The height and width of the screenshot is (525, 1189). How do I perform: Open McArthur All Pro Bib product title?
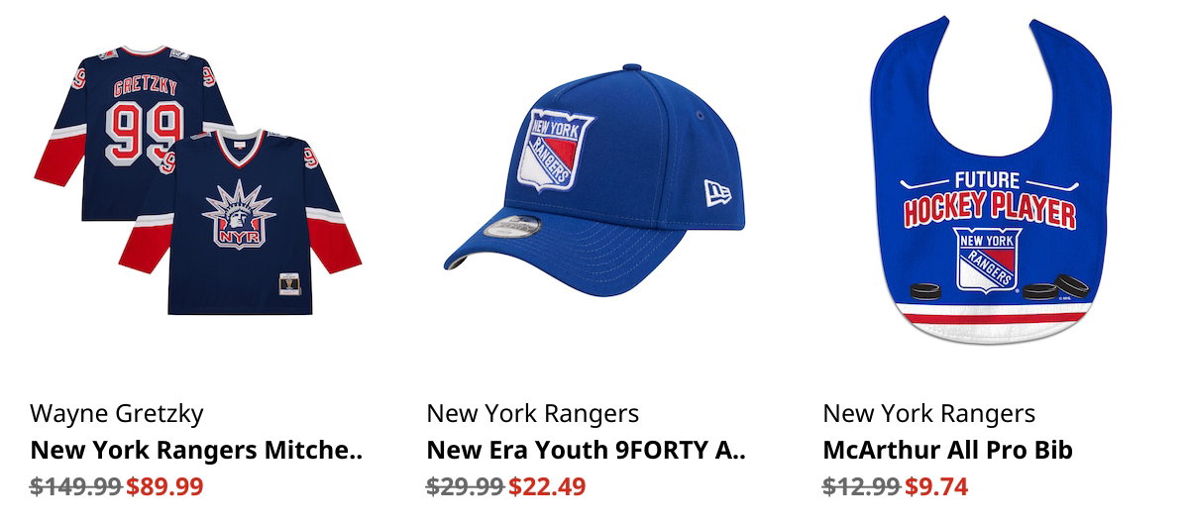(x=948, y=451)
